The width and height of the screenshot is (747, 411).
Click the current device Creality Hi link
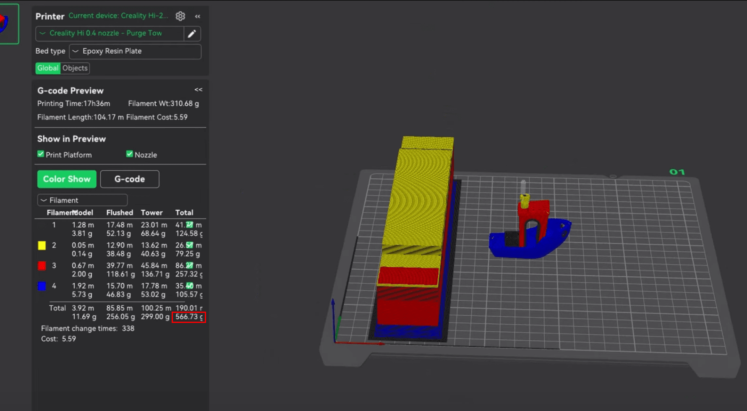[x=118, y=16]
